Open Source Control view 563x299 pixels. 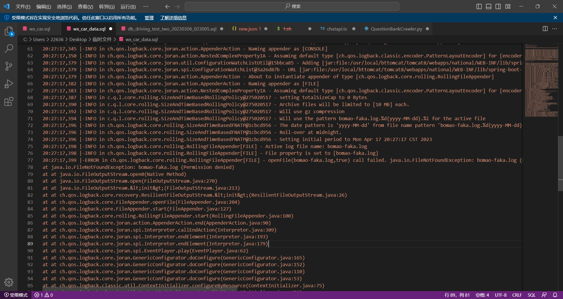tap(9, 66)
